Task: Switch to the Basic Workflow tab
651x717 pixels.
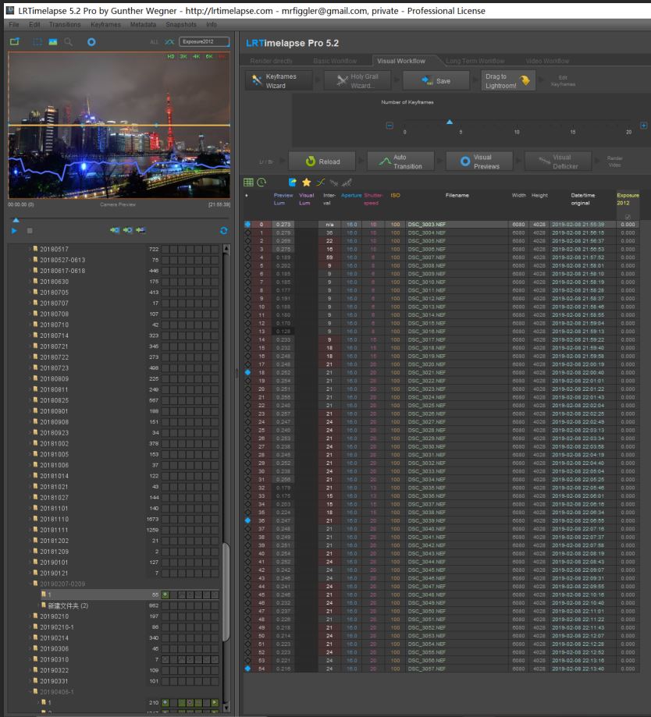Action: [335, 61]
